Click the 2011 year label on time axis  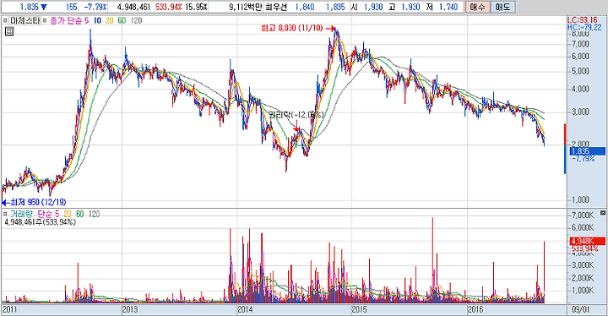point(9,309)
